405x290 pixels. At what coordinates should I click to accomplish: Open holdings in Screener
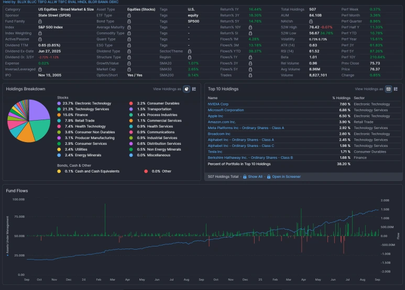coord(286,177)
